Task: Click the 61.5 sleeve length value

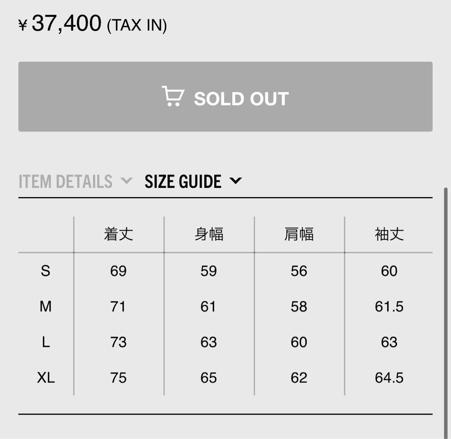Action: point(389,307)
